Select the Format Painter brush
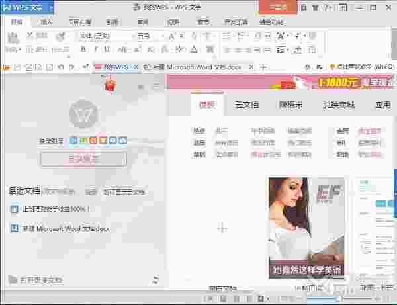This screenshot has width=397, height=305. pyautogui.click(x=60, y=37)
